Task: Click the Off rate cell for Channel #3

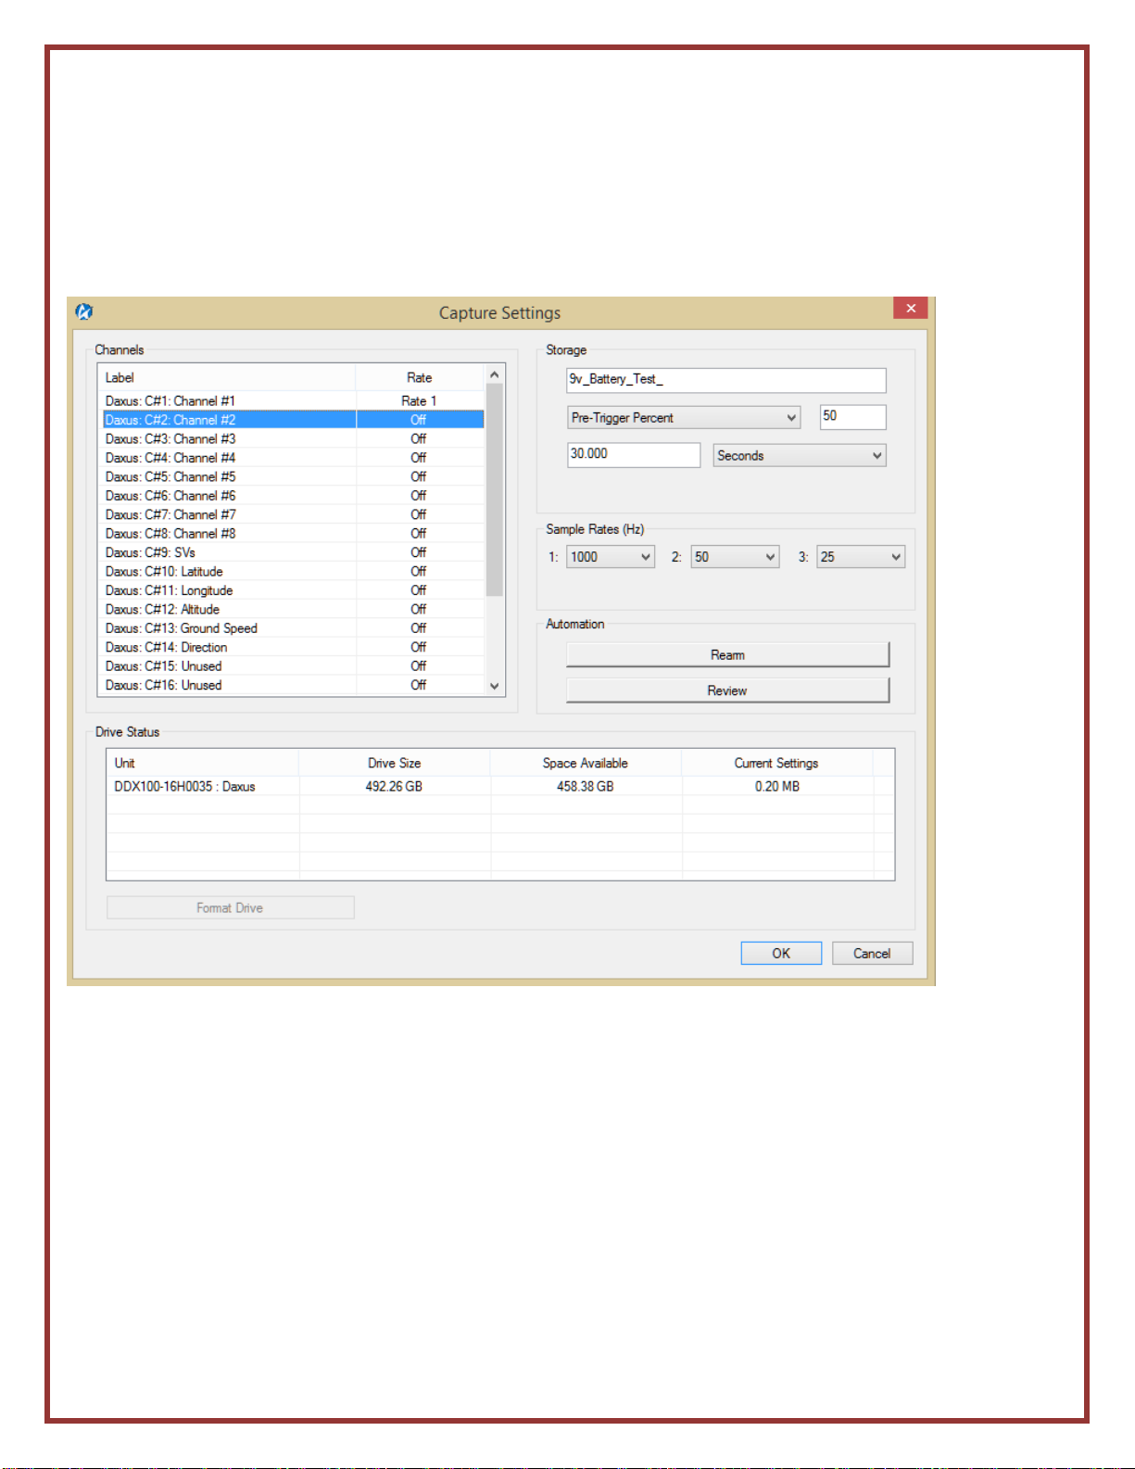Action: [x=419, y=438]
